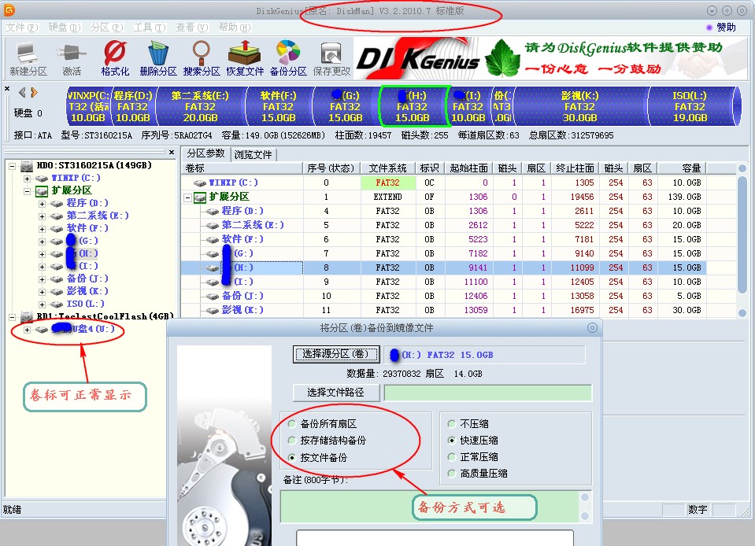755x546 pixels.
Task: Select the 第二系统(E:) partition bar block
Action: click(200, 106)
